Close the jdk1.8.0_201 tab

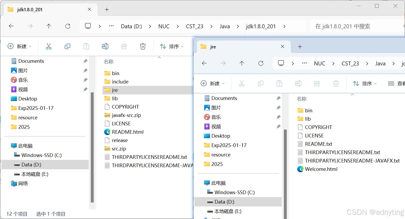[x=89, y=9]
